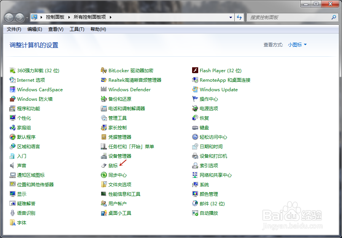Open the 同步中心 green icon
This screenshot has height=238, width=342.
pyautogui.click(x=103, y=175)
